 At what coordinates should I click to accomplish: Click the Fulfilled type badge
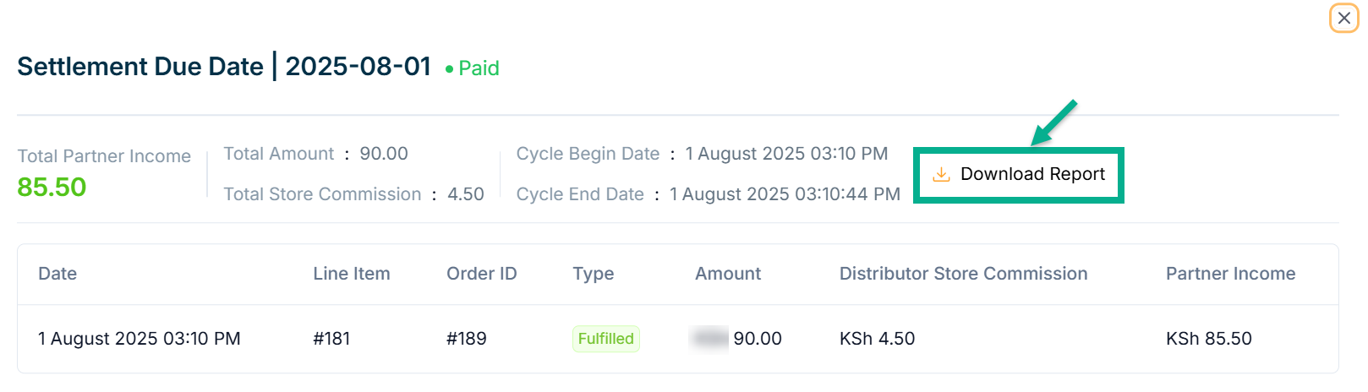point(605,339)
